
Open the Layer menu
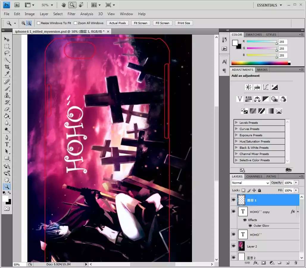pos(44,14)
